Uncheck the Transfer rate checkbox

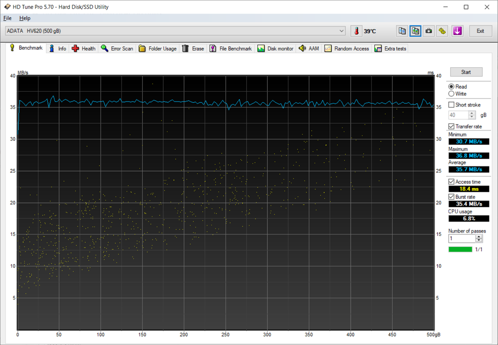(x=452, y=126)
